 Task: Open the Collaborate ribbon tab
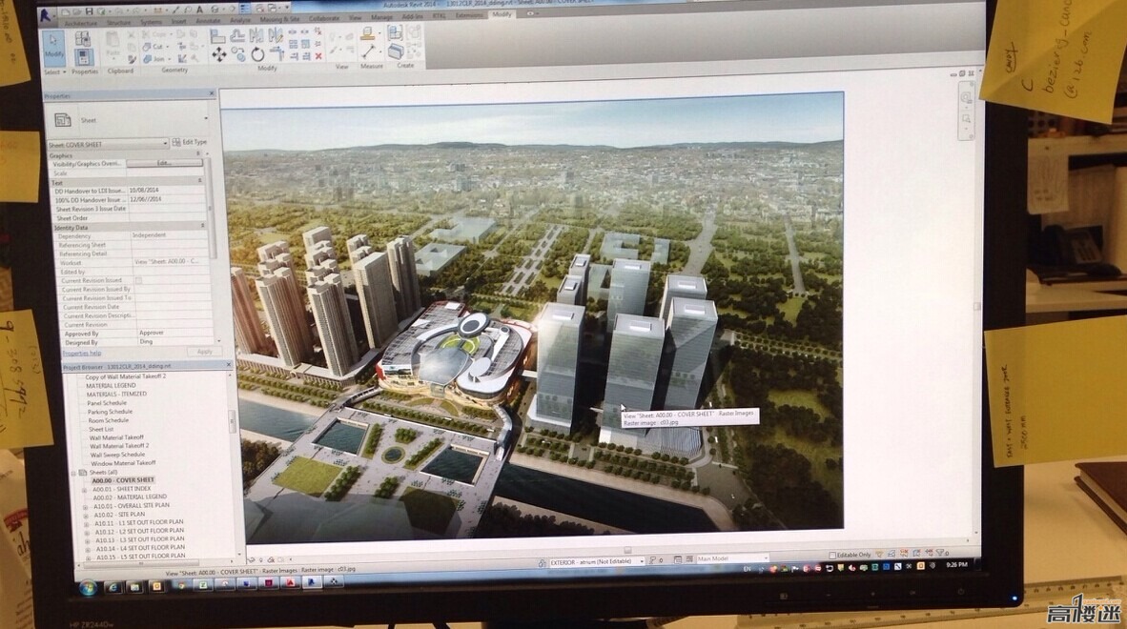tap(324, 18)
